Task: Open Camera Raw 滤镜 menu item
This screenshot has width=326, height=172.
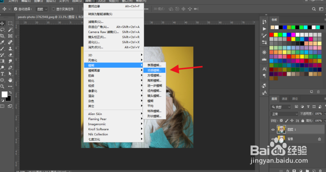Action: point(113,32)
